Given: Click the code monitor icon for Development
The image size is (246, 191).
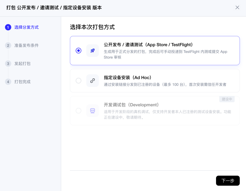Looking at the screenshot, I should [x=93, y=111].
